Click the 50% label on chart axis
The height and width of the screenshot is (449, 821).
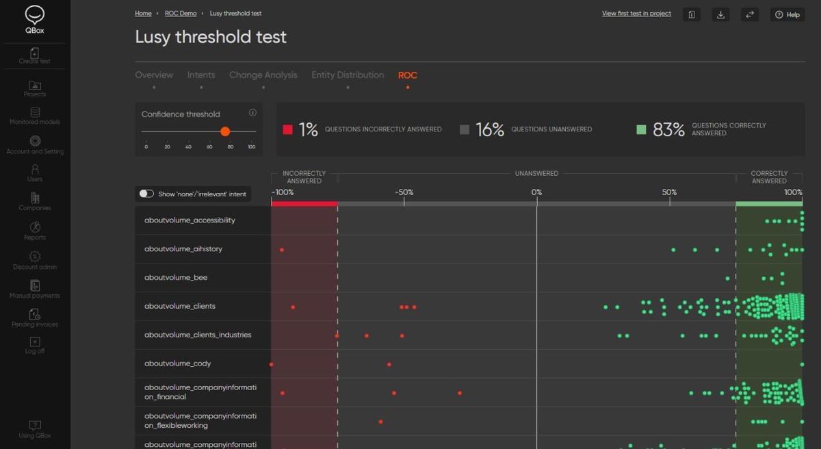tap(669, 192)
